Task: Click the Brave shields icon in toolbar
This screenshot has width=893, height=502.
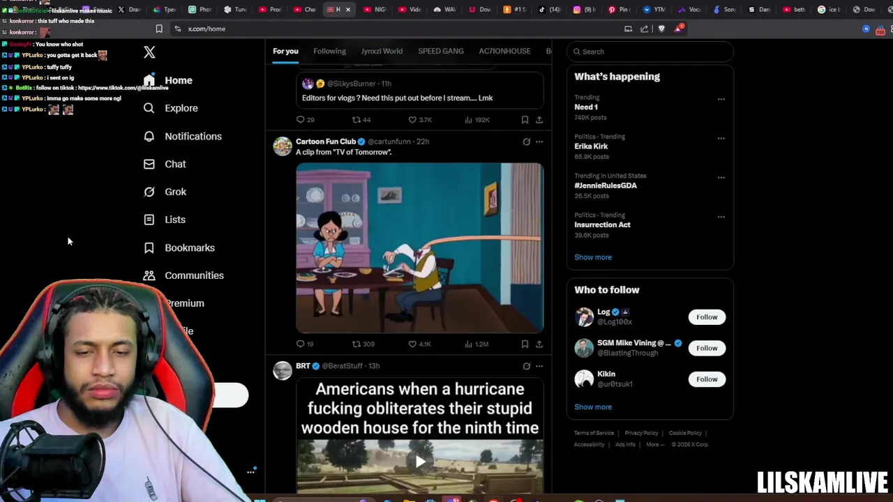Action: click(x=661, y=29)
